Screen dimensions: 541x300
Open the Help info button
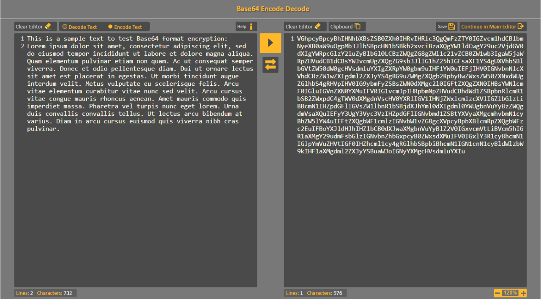click(x=246, y=27)
